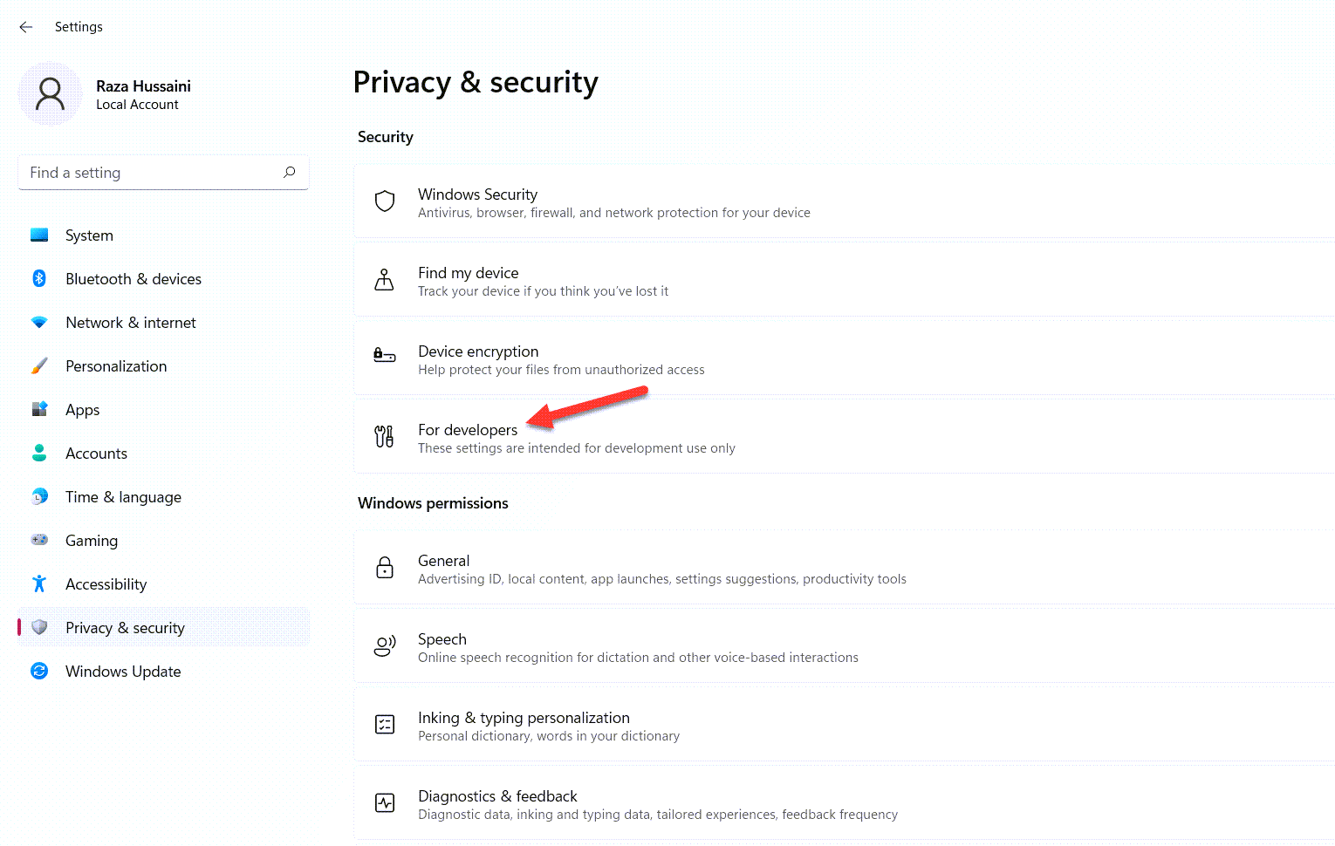
Task: Open For developers settings
Action: pos(468,430)
